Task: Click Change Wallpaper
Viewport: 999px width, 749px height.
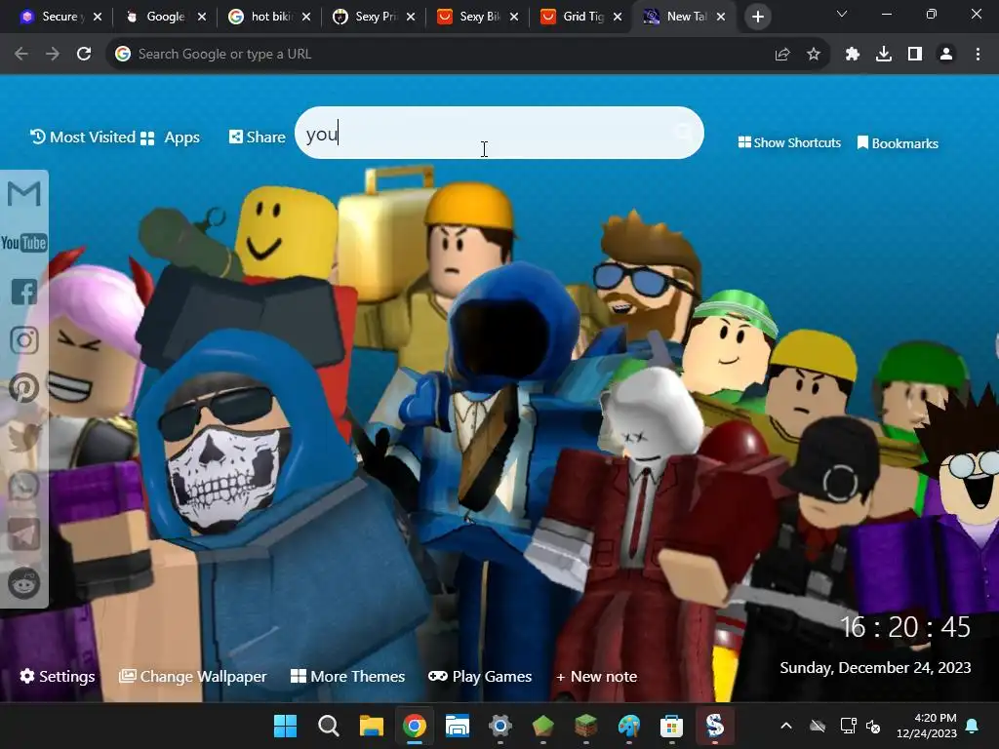Action: (193, 677)
